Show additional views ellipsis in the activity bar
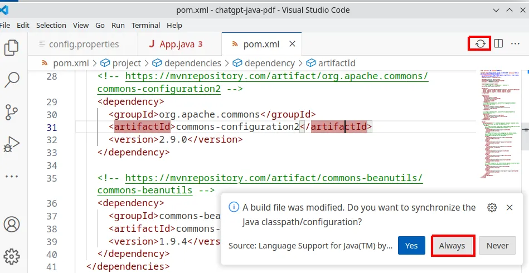This screenshot has width=529, height=273. coord(12,176)
